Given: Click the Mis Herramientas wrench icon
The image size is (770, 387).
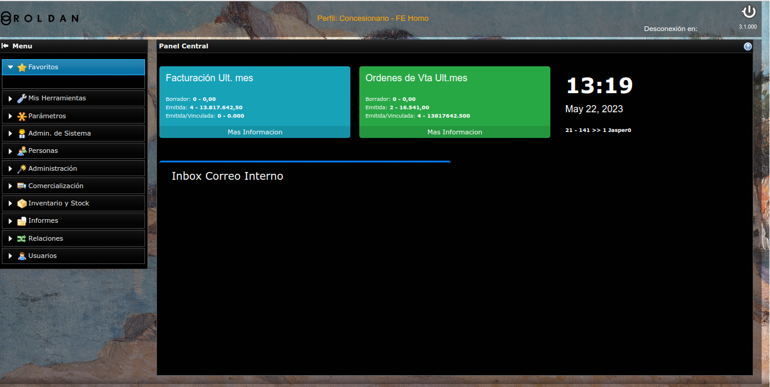Looking at the screenshot, I should pyautogui.click(x=22, y=99).
